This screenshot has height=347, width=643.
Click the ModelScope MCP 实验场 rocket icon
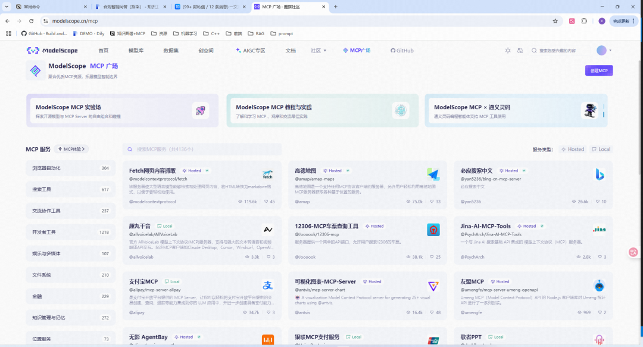click(200, 110)
